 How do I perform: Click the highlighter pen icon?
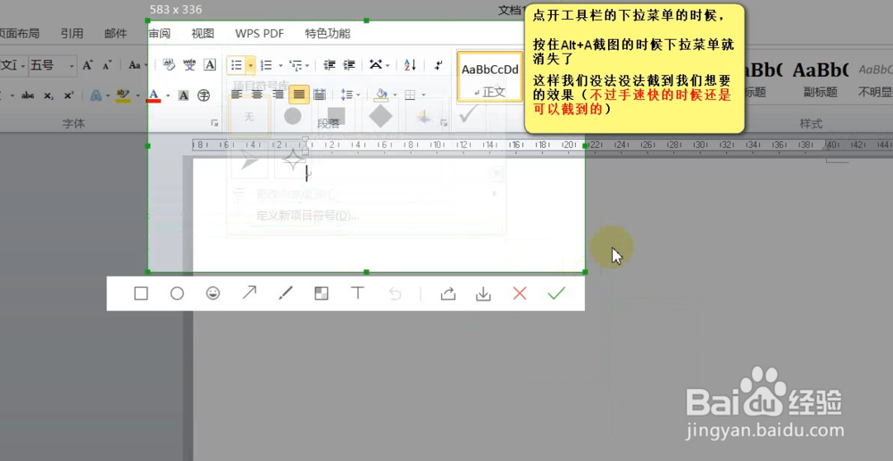122,95
